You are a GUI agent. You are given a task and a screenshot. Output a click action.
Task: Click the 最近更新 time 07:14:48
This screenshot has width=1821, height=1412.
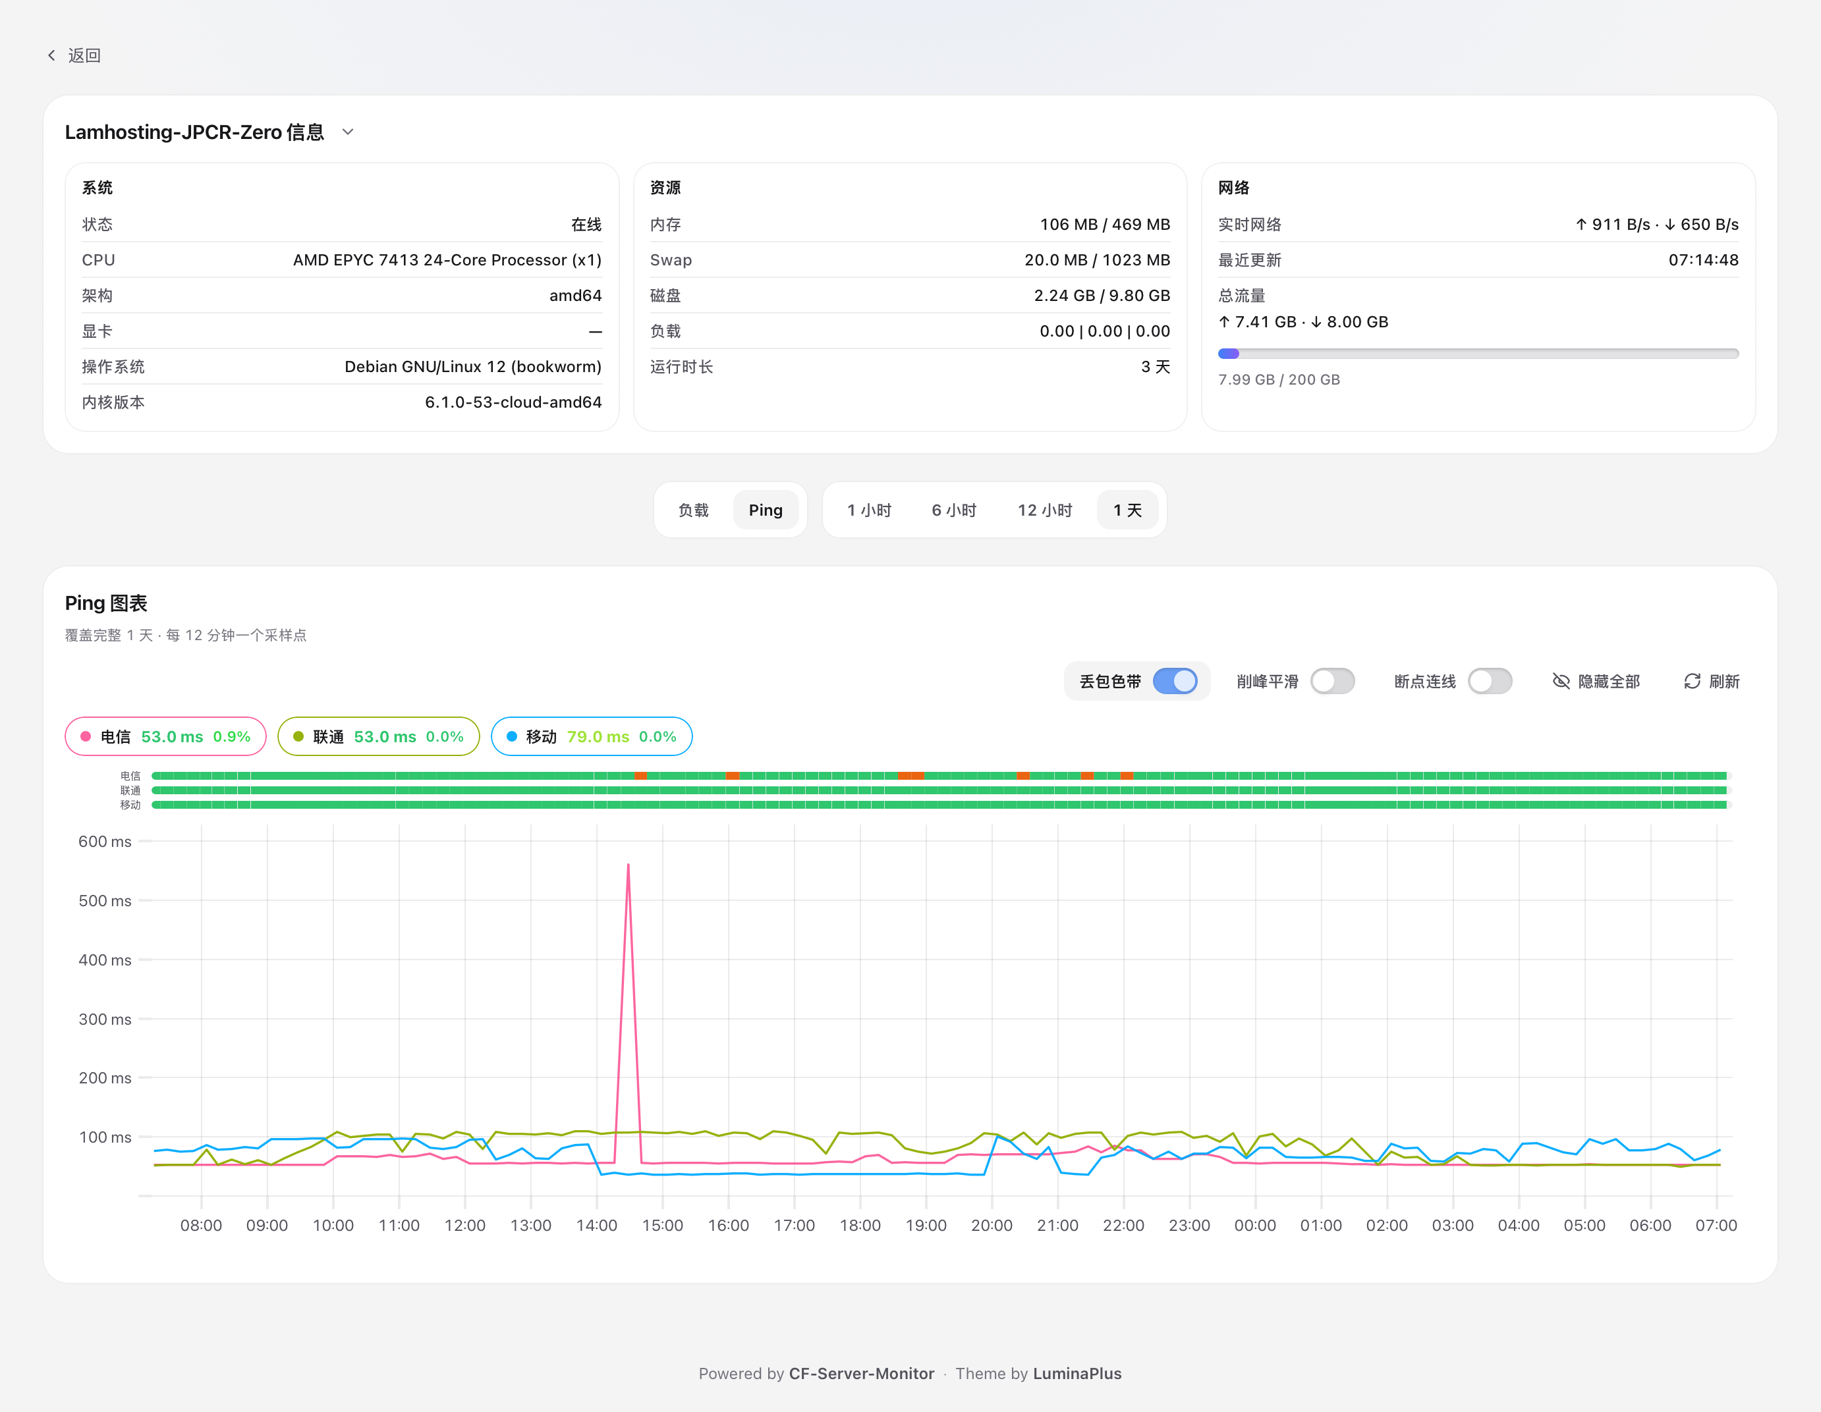pos(1704,260)
